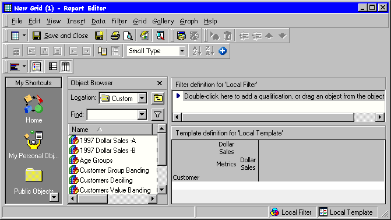Open the Location Custom dropdown
The image size is (391, 220).
tap(142, 98)
